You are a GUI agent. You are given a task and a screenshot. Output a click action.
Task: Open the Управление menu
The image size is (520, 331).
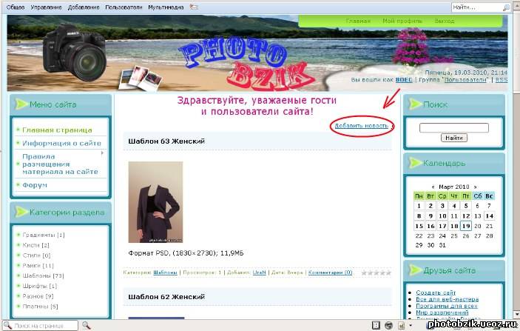[x=46, y=7]
